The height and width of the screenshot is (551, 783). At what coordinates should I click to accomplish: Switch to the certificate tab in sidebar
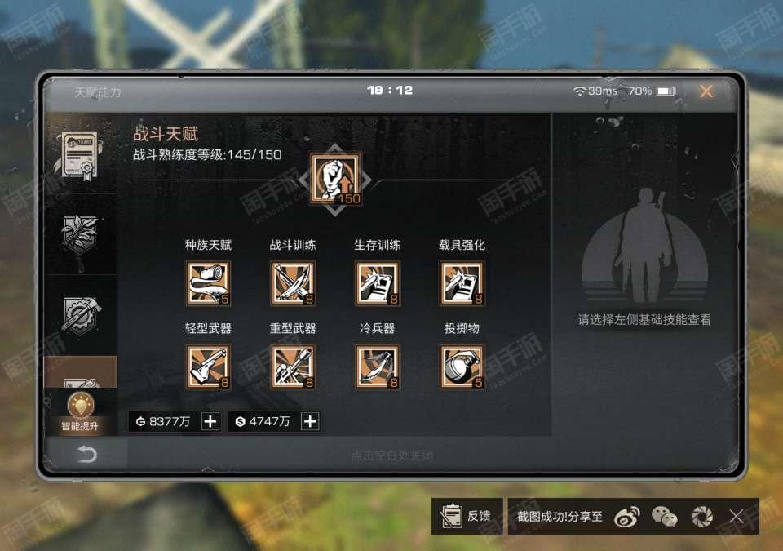81,154
